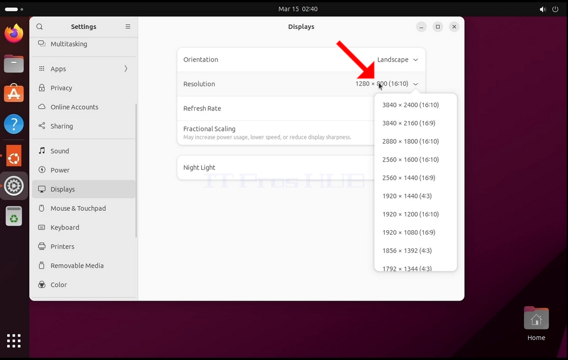568x360 pixels.
Task: Open Removable Media settings
Action: pos(84,266)
